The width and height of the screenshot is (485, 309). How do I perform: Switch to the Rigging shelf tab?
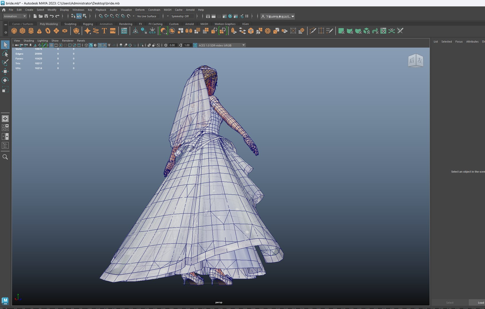(88, 24)
